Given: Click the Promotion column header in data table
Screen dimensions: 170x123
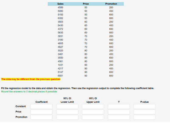Looking at the screenshot, I should (111, 4).
